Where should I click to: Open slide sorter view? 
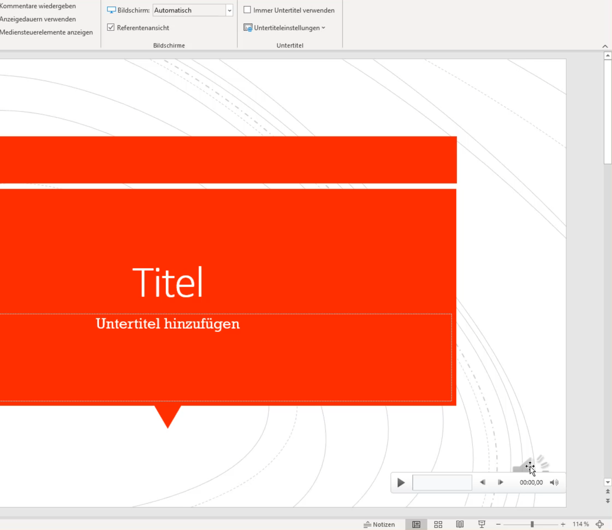(438, 524)
